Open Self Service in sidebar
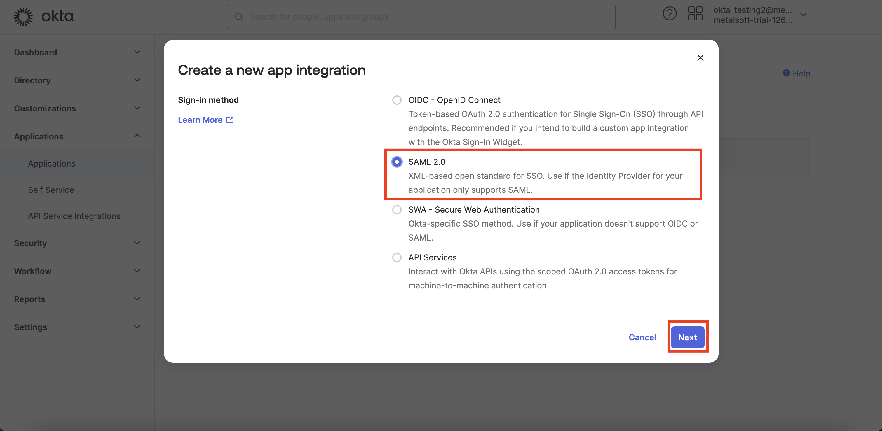 [51, 190]
